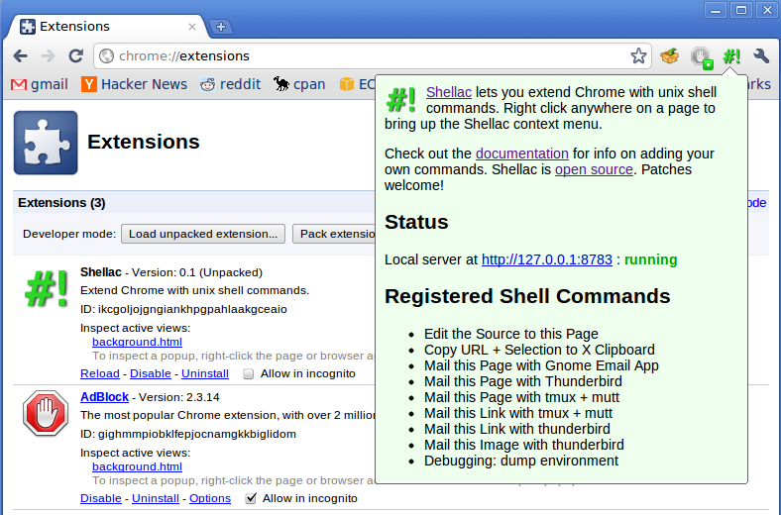
Task: Open AdBlock background.html inspect link
Action: 137,466
